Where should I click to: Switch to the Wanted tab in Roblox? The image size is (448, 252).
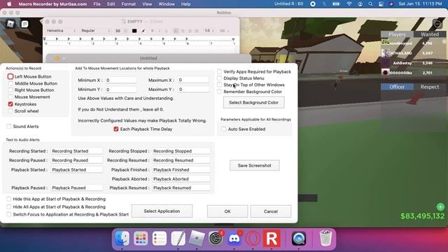(x=430, y=34)
